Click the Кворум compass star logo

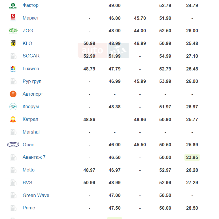[13, 107]
